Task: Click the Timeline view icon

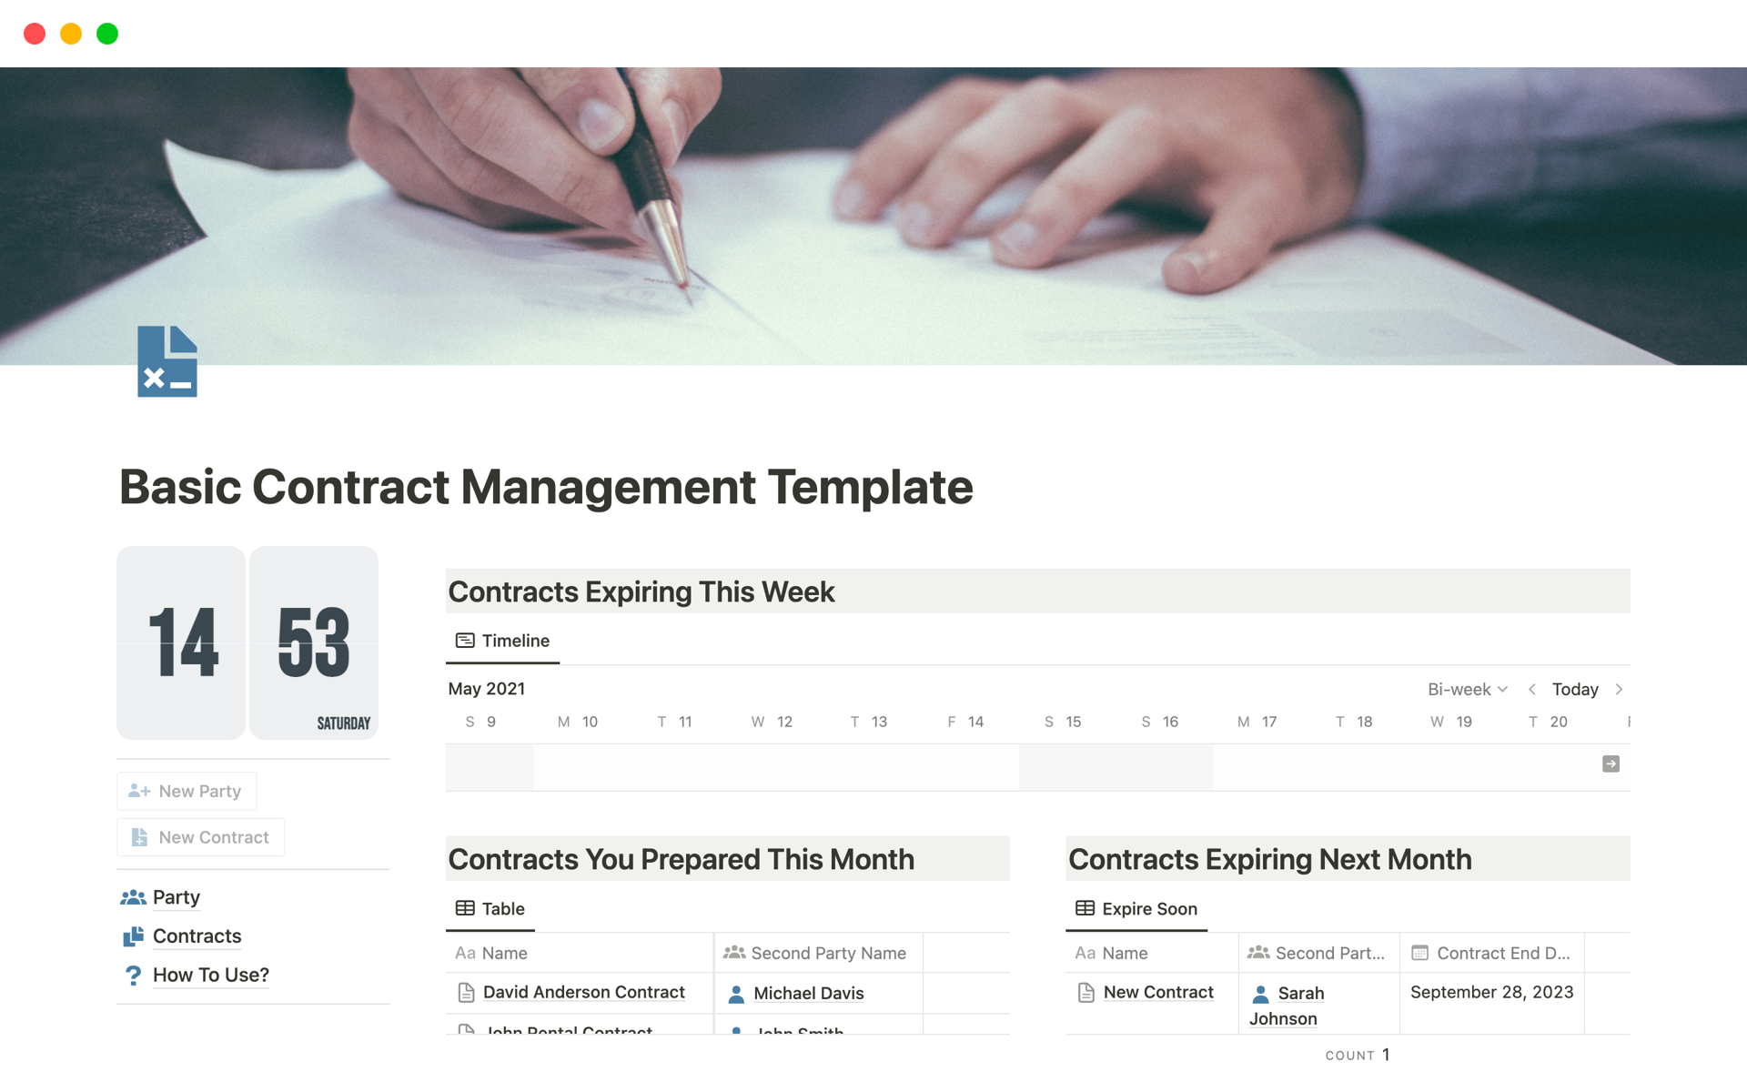Action: point(465,641)
